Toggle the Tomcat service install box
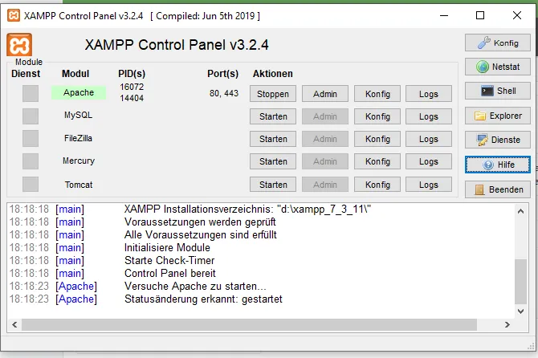This screenshot has width=538, height=358. point(31,184)
